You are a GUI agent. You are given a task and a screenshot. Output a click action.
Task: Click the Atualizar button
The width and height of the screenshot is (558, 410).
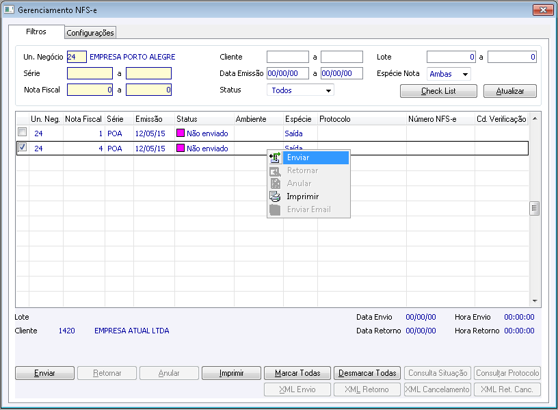[x=510, y=91]
